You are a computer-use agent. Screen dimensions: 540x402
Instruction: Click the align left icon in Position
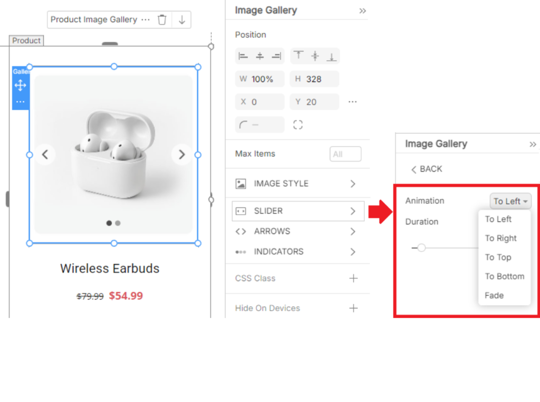pos(243,56)
